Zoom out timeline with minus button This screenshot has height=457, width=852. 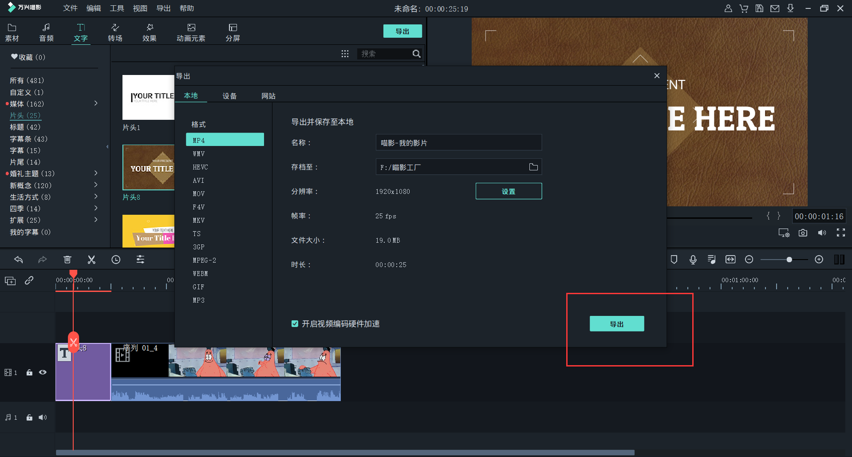coord(749,260)
